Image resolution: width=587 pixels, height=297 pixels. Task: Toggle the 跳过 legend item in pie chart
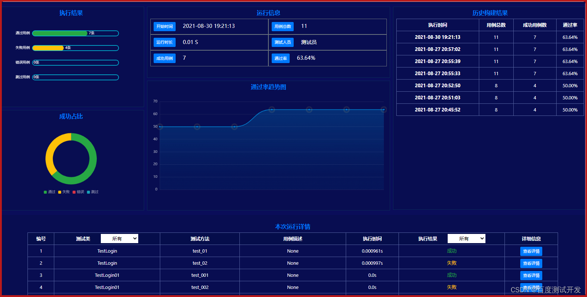click(x=93, y=192)
